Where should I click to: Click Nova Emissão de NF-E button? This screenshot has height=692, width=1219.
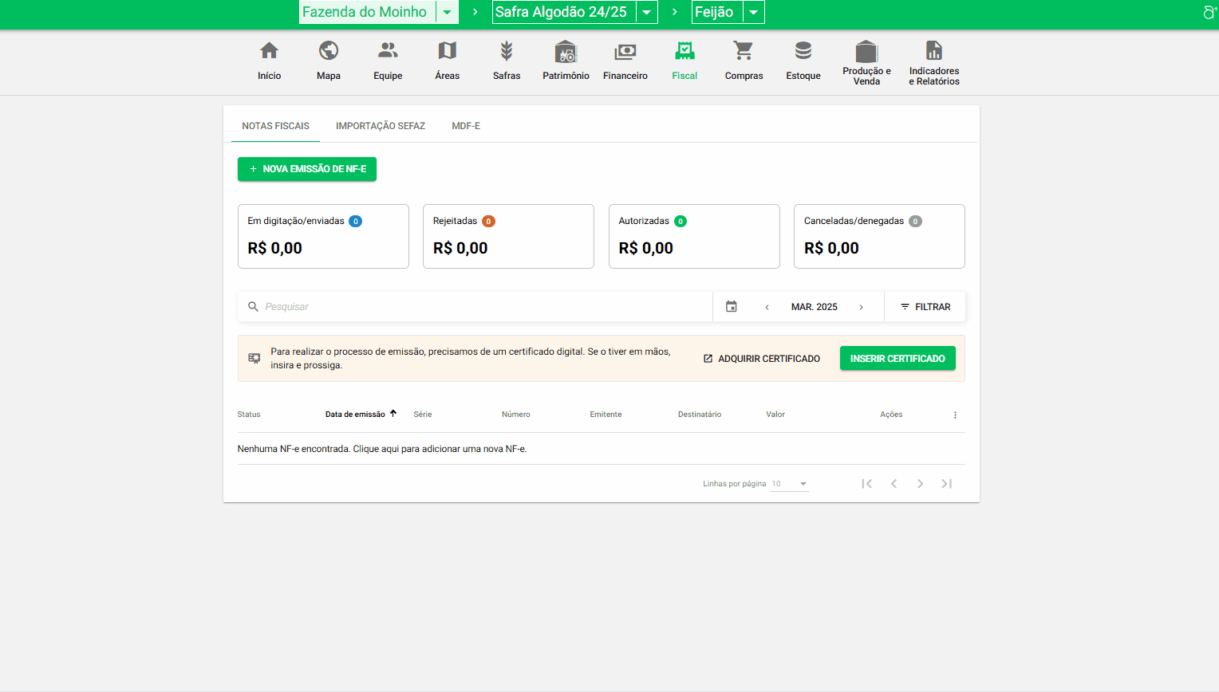pyautogui.click(x=307, y=169)
